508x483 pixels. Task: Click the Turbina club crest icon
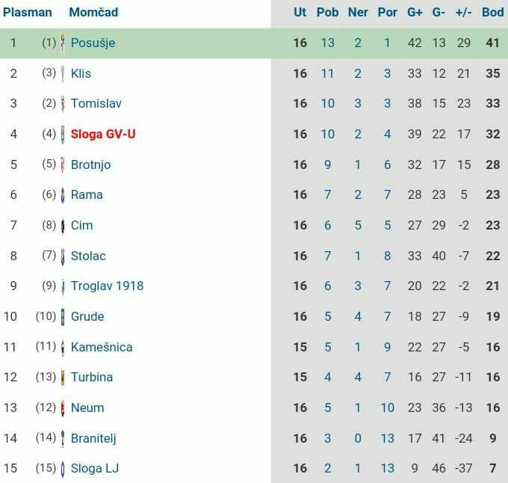pyautogui.click(x=63, y=378)
